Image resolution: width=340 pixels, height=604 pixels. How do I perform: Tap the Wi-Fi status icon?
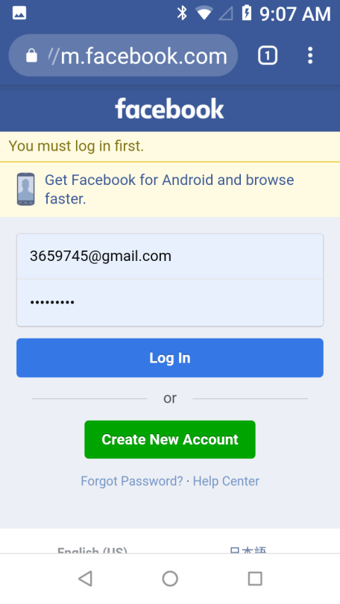pyautogui.click(x=204, y=13)
